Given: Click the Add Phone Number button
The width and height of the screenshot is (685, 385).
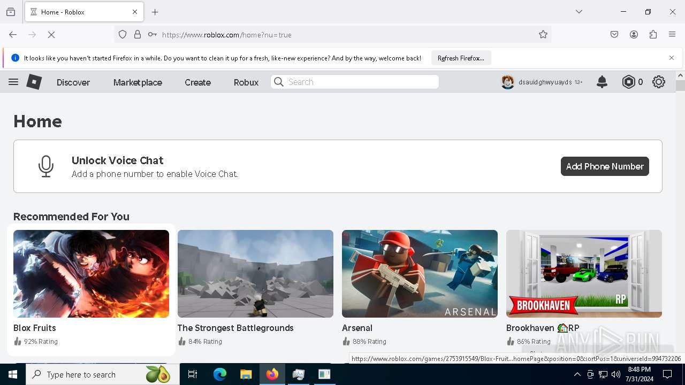Looking at the screenshot, I should coord(605,166).
